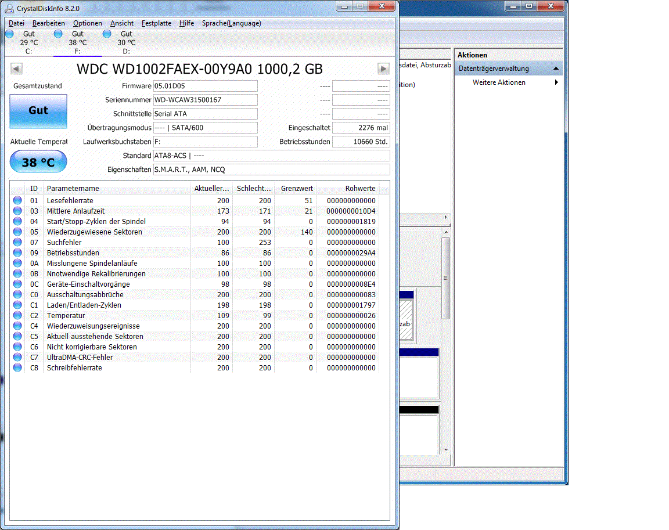Click the ID column header
The height and width of the screenshot is (530, 669).
[x=34, y=188]
